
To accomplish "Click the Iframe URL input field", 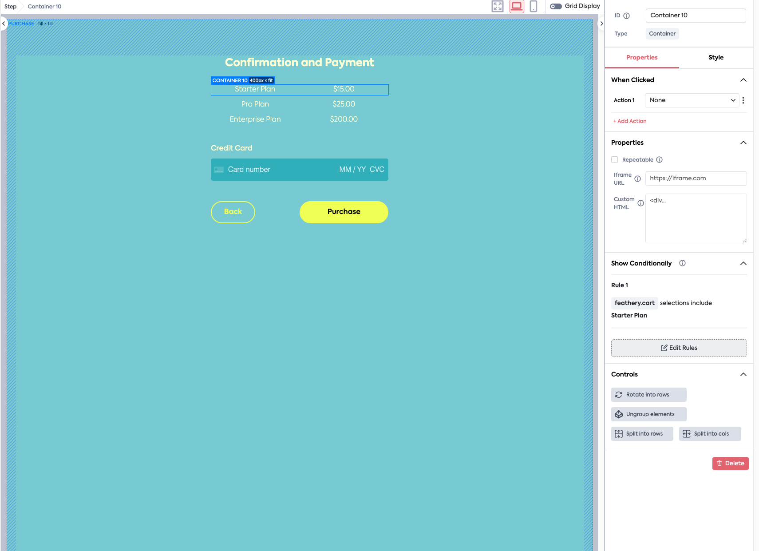I will point(696,178).
